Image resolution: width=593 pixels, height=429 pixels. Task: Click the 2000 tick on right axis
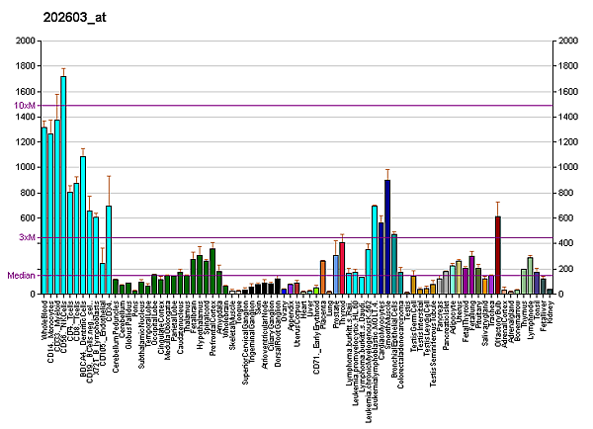pos(569,42)
